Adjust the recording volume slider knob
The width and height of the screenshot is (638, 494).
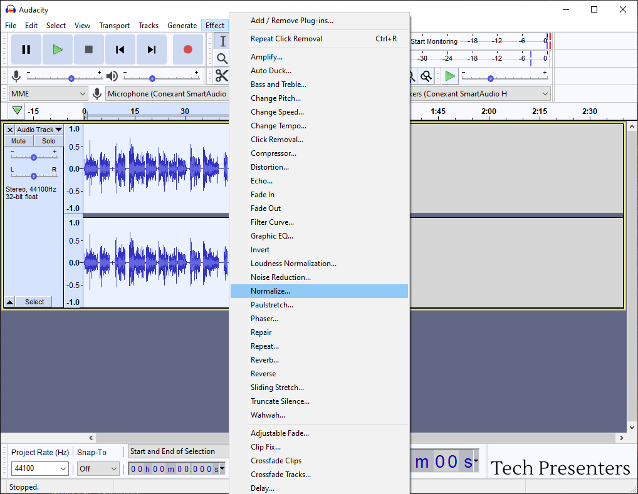71,78
